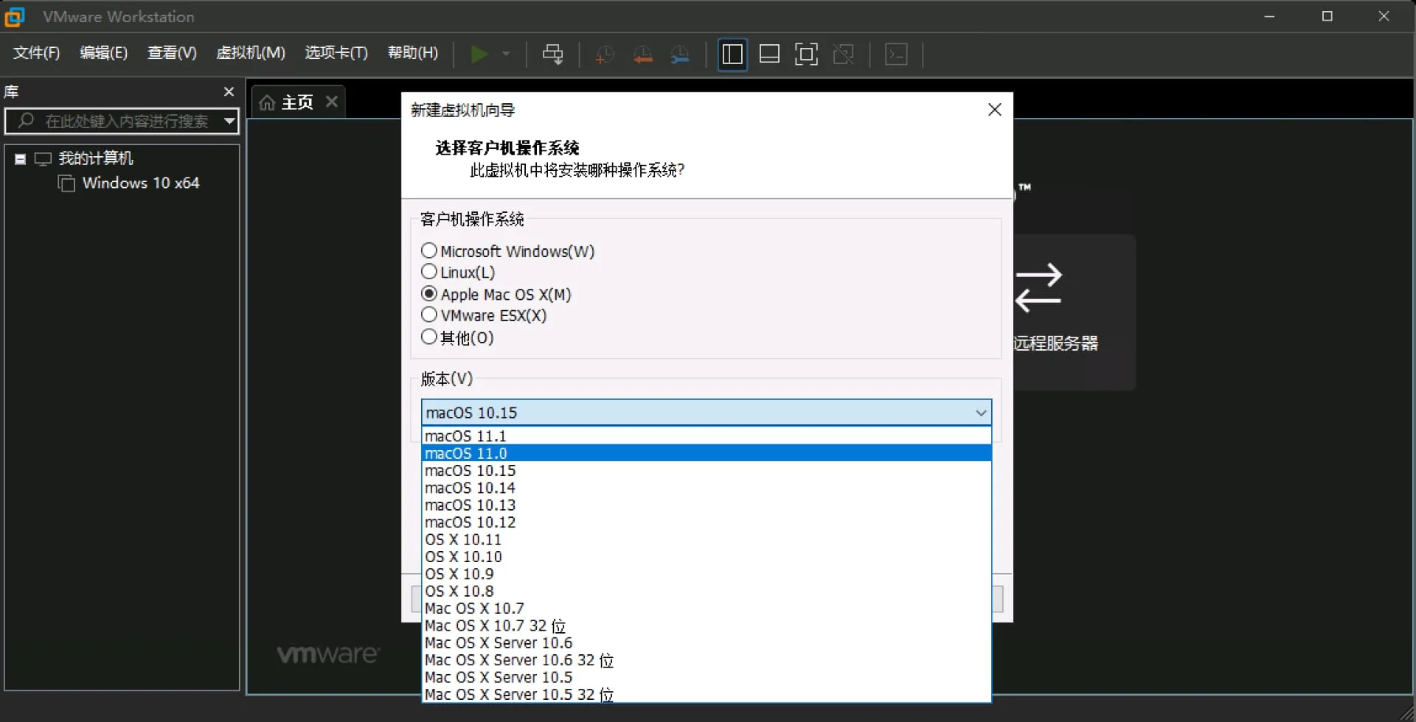Image resolution: width=1416 pixels, height=722 pixels.
Task: Toggle the library sidebar panel
Action: coord(732,54)
